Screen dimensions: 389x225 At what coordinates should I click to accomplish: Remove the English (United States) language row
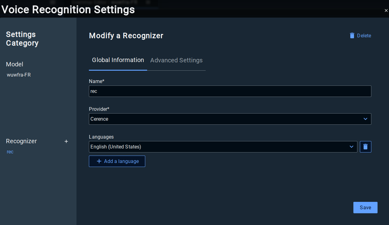pyautogui.click(x=365, y=147)
